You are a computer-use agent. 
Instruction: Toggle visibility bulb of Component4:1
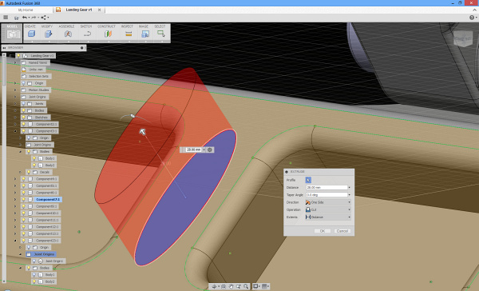click(x=23, y=179)
